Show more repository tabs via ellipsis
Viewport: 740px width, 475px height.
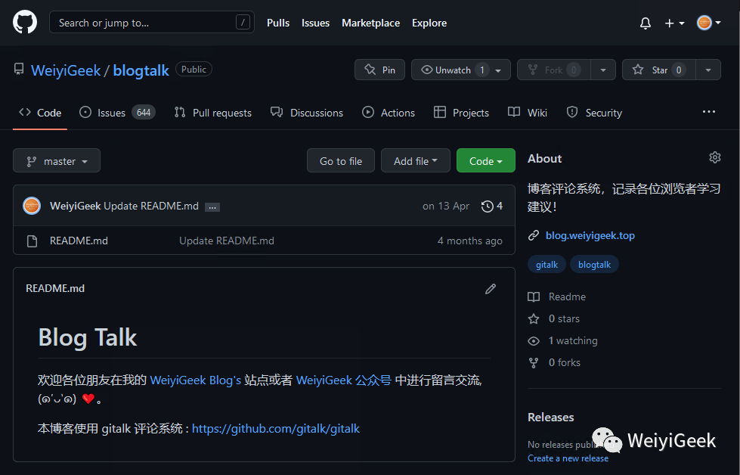pos(709,112)
